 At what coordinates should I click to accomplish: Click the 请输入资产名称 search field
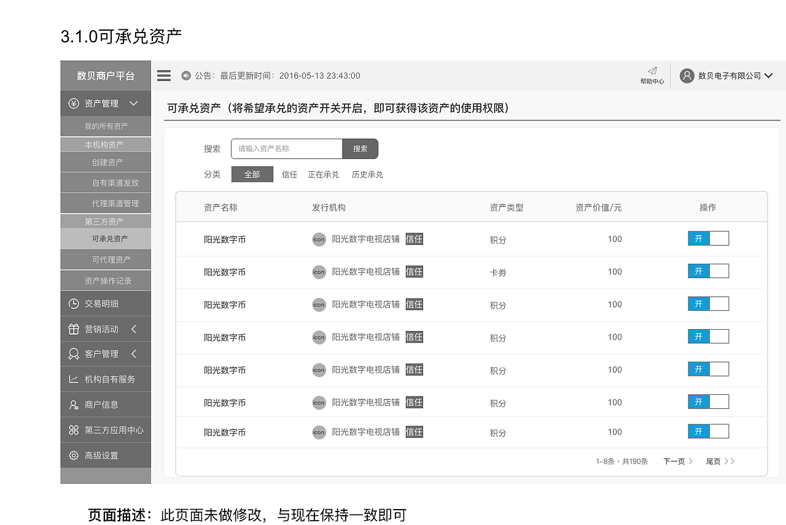[287, 149]
